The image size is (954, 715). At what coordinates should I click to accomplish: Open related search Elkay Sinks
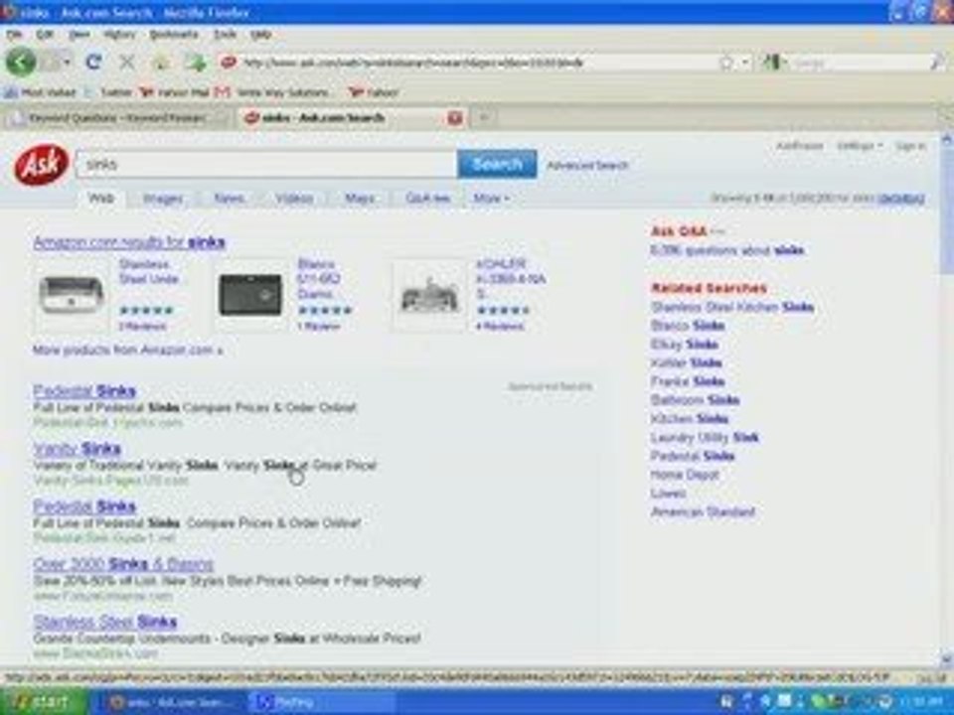pyautogui.click(x=685, y=345)
